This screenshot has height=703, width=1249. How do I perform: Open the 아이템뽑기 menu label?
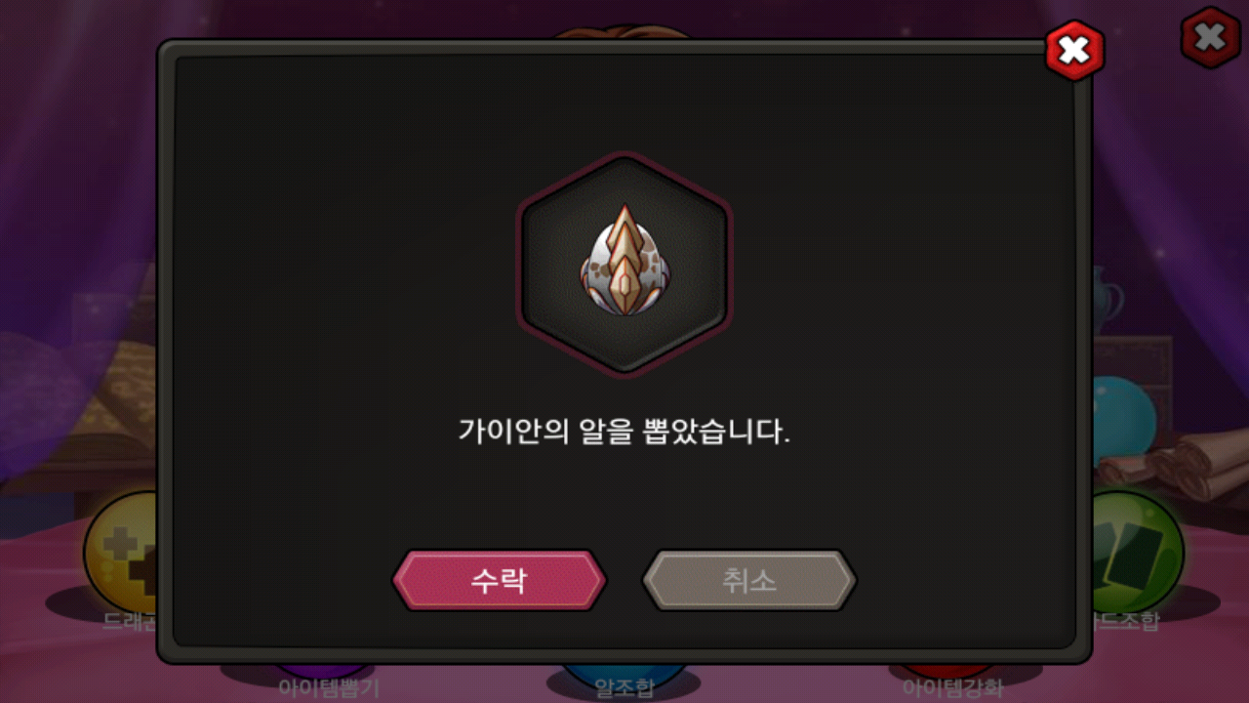pos(328,688)
